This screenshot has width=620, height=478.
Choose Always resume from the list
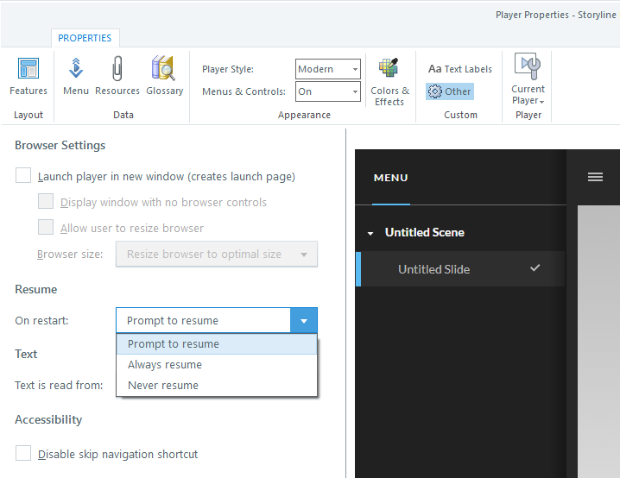165,365
